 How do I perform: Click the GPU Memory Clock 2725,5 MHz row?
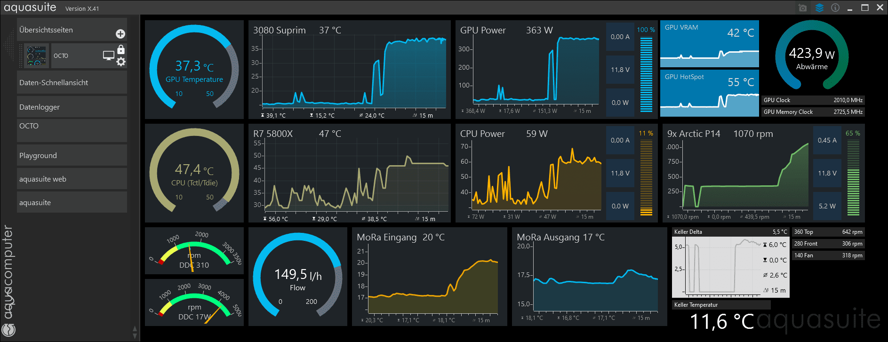tap(813, 112)
